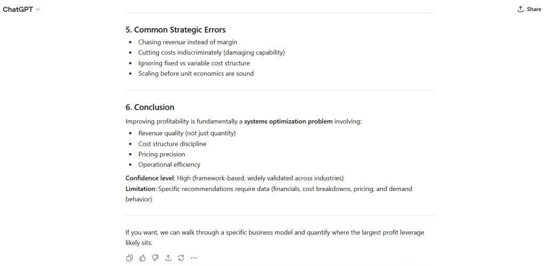Give the response a thumbs up
The height and width of the screenshot is (266, 546).
pyautogui.click(x=142, y=258)
